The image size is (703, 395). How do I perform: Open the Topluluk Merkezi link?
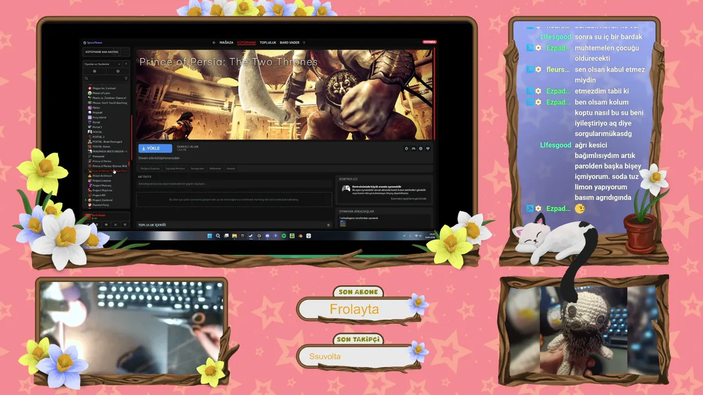coord(175,168)
